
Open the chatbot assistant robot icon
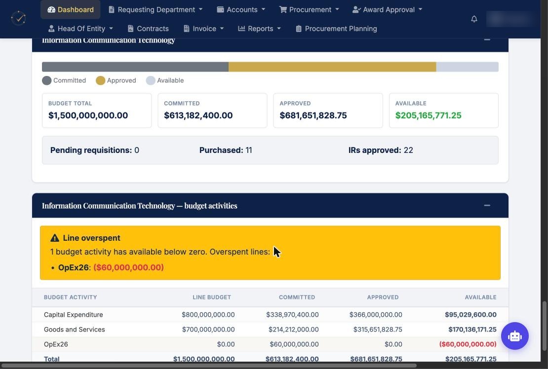click(x=515, y=336)
